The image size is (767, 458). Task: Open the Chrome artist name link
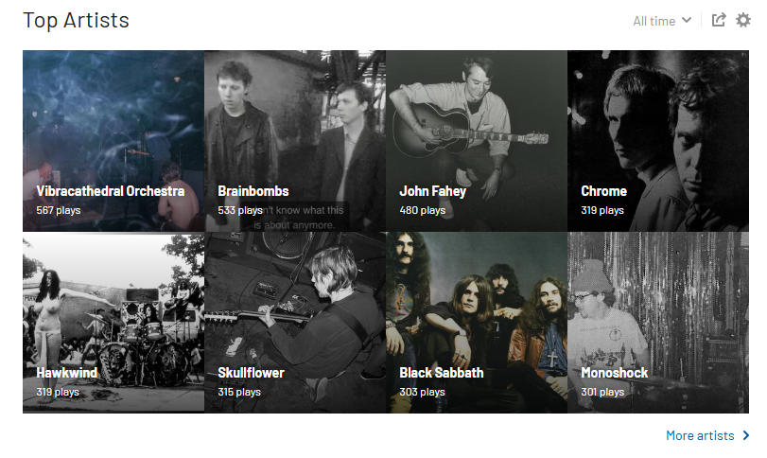tap(603, 191)
